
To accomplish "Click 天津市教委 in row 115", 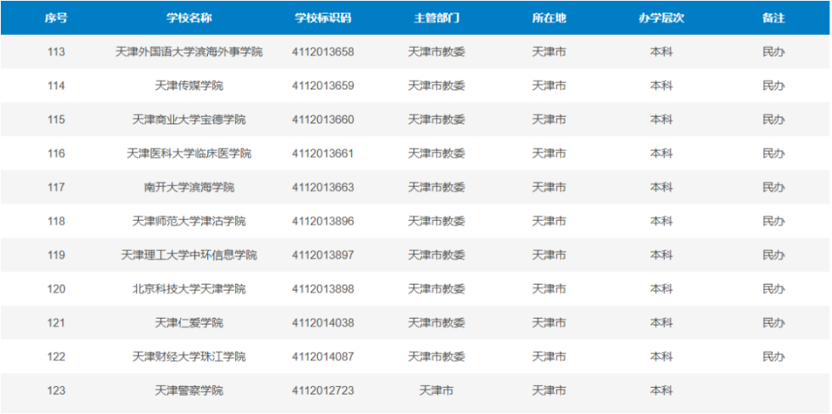I will pyautogui.click(x=436, y=120).
